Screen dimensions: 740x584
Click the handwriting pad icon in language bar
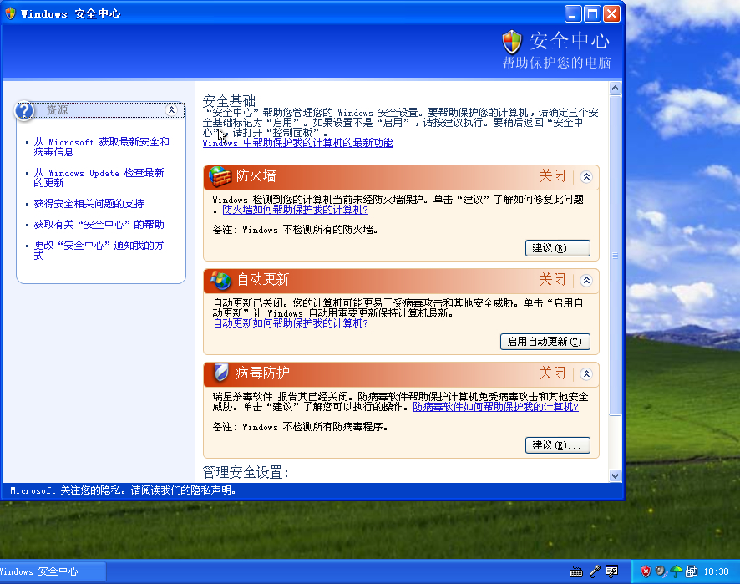[611, 571]
